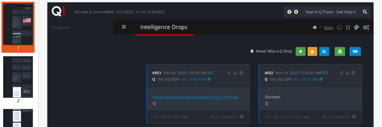382x127 pixels.
Task: Click the home icon in breadcrumb
Action: pyautogui.click(x=315, y=27)
